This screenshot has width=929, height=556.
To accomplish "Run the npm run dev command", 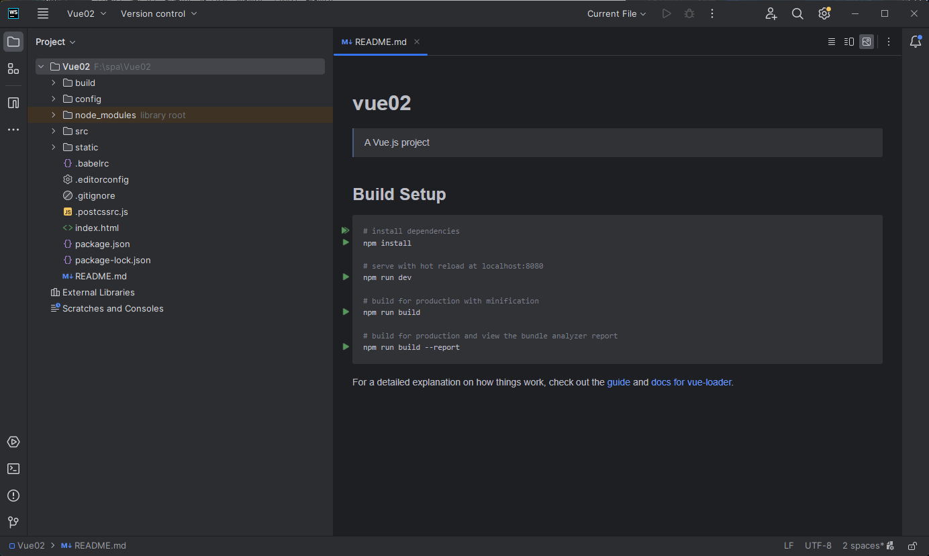I will (x=346, y=277).
